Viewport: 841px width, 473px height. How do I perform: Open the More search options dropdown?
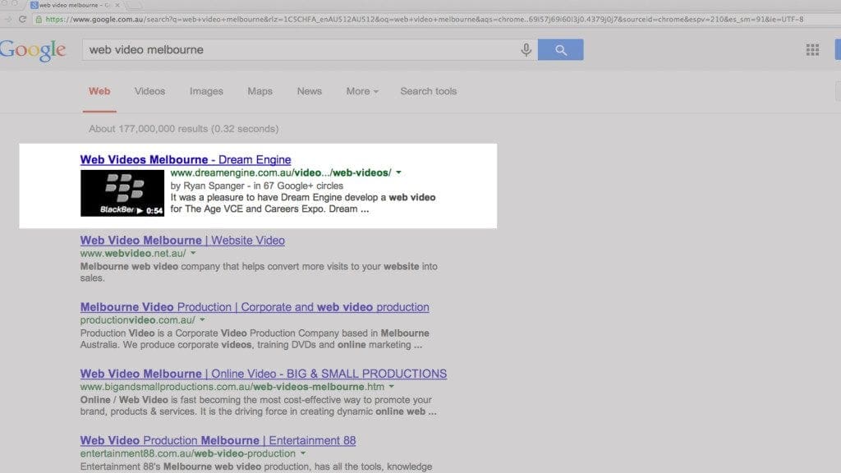[x=362, y=91]
